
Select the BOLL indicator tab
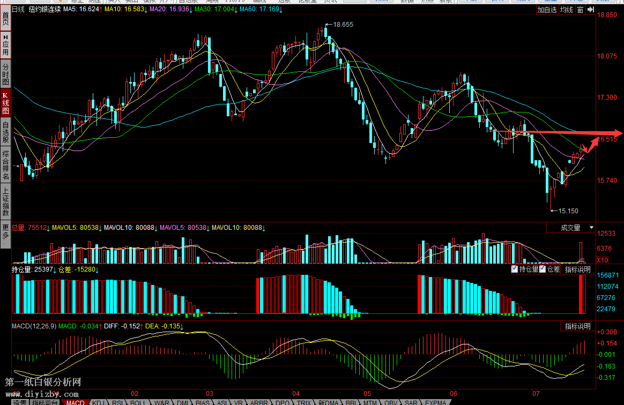pos(138,402)
